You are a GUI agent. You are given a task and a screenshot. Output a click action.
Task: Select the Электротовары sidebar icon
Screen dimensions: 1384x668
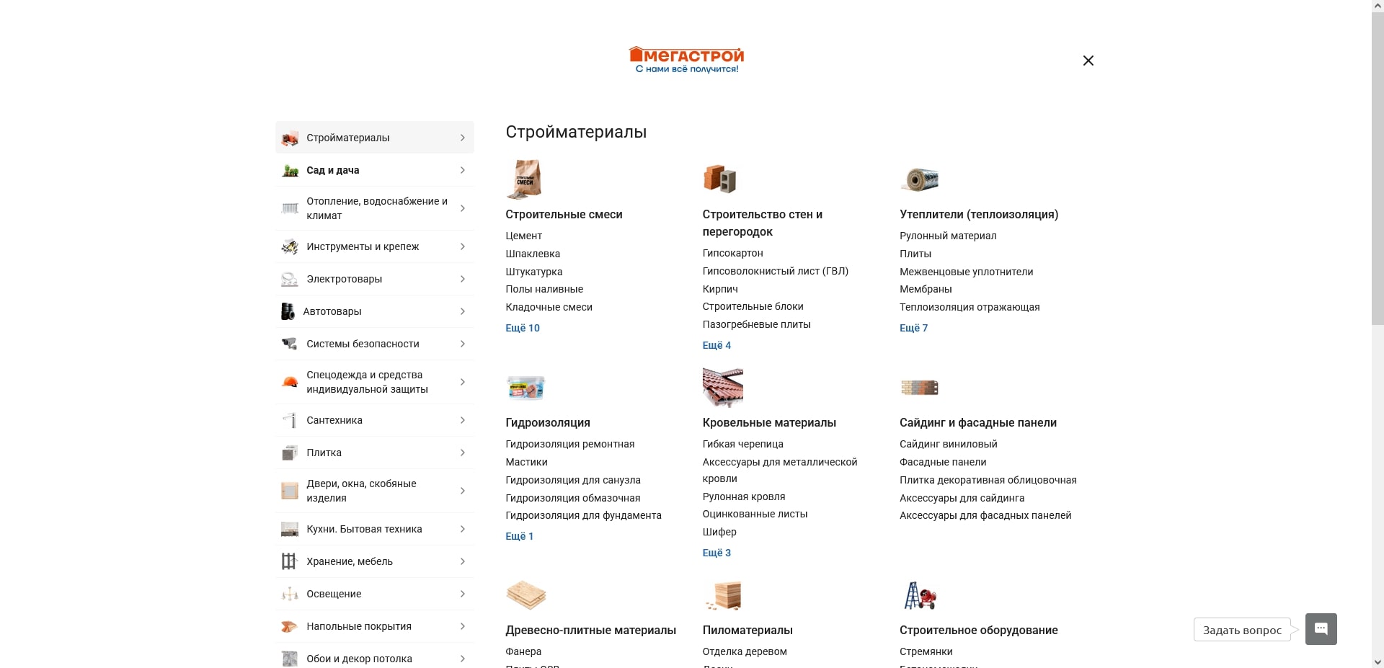pos(290,279)
